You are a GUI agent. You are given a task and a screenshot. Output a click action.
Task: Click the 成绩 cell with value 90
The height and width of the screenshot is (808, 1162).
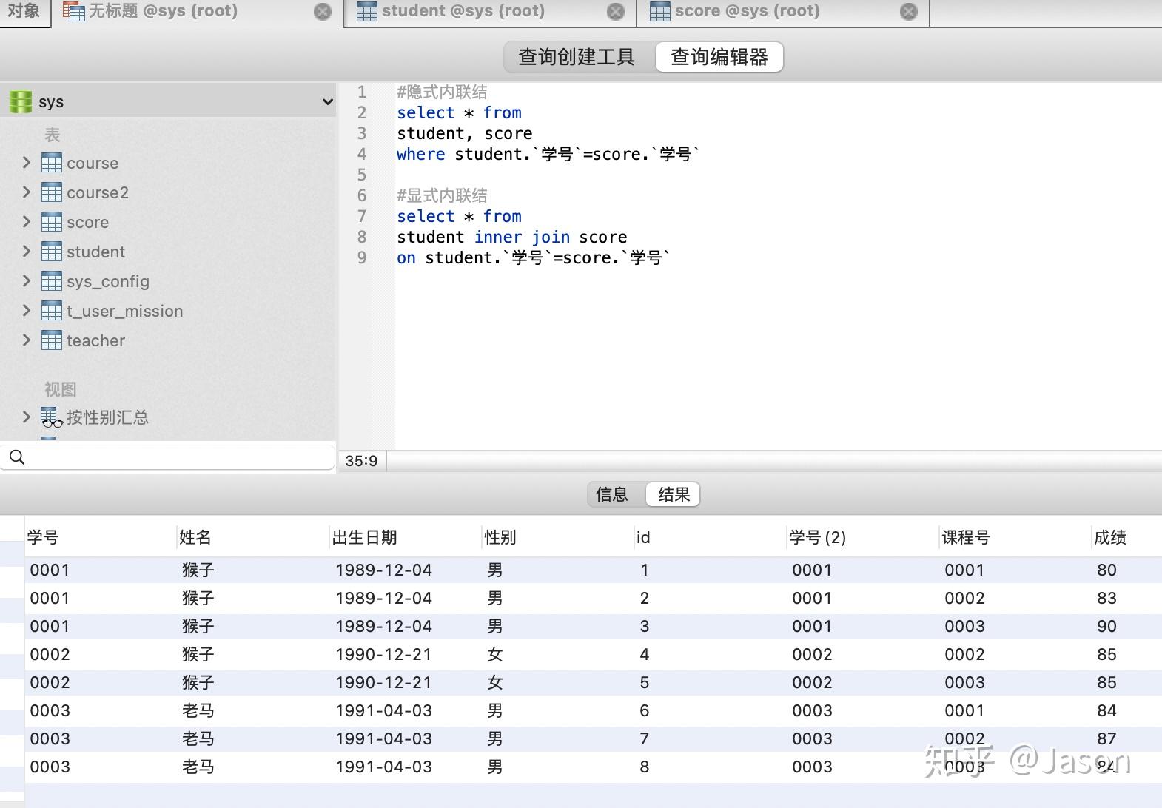pos(1106,626)
